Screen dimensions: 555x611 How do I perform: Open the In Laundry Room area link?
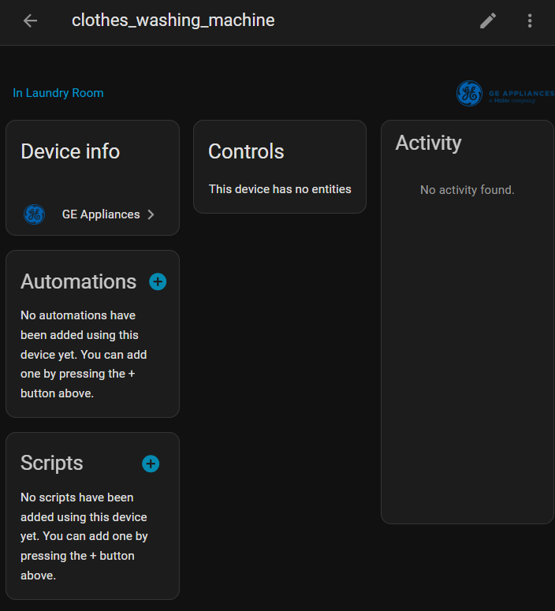[58, 93]
